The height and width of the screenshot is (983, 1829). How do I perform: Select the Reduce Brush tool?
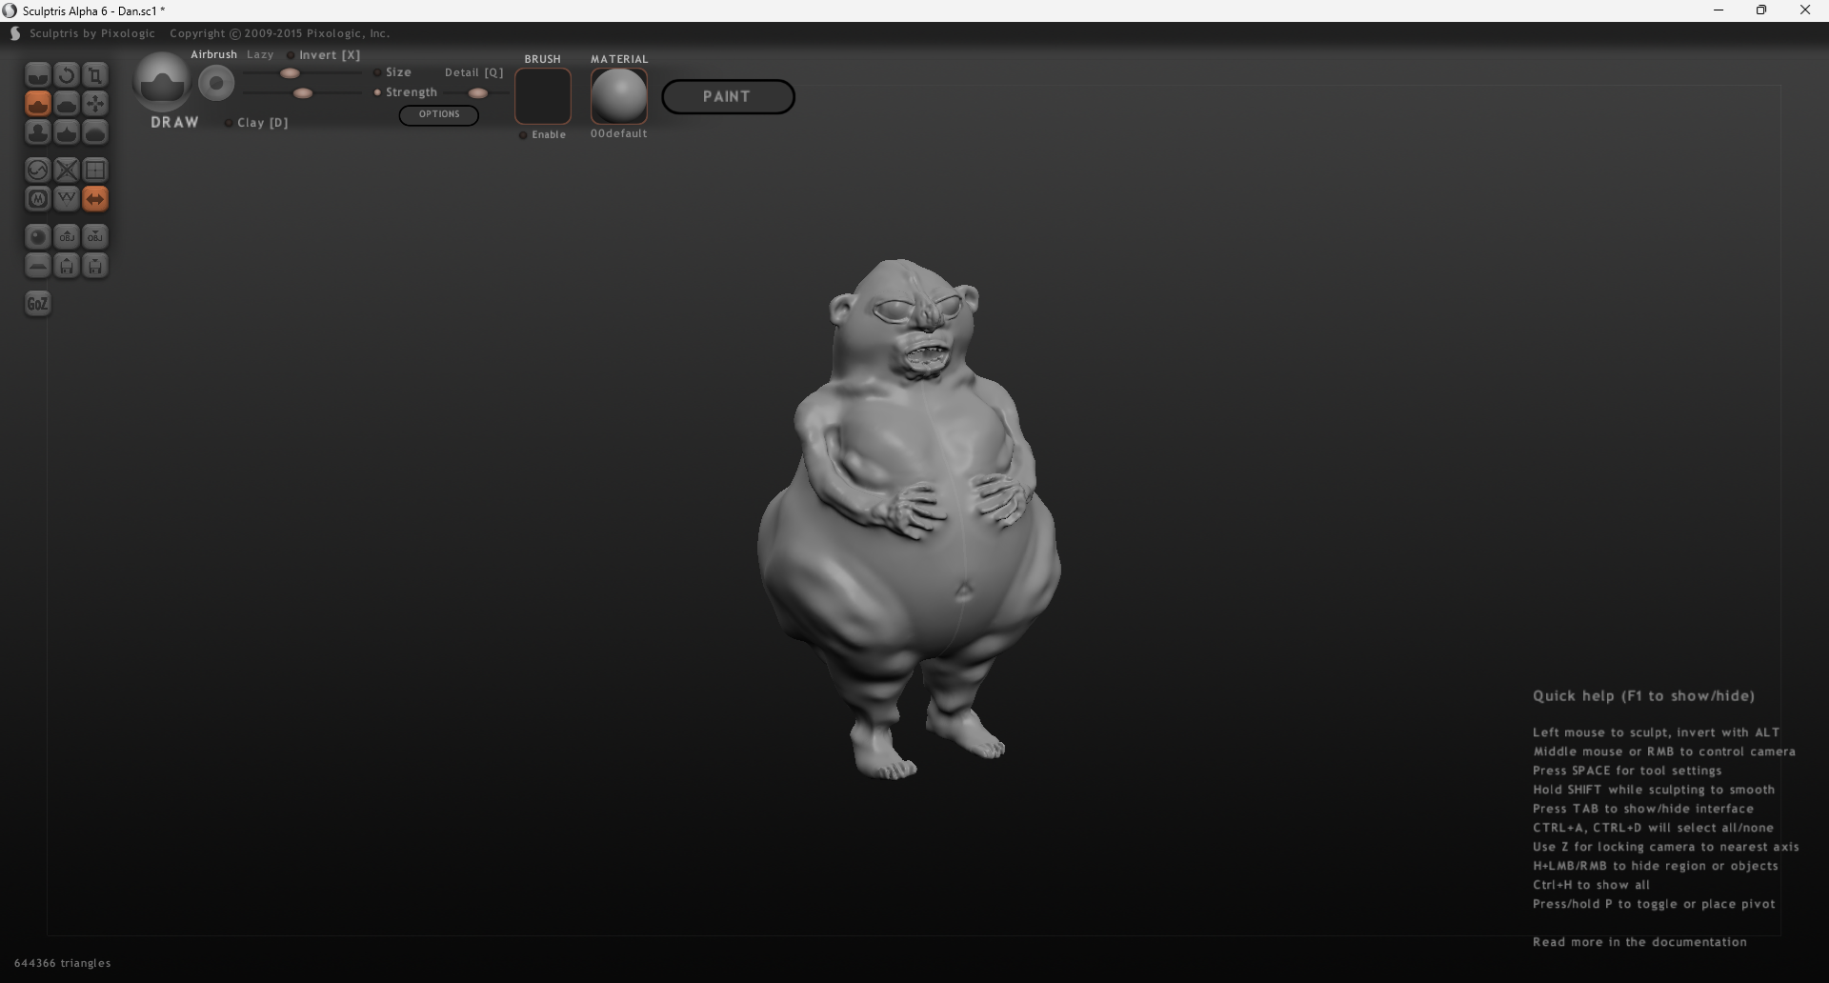click(x=38, y=171)
